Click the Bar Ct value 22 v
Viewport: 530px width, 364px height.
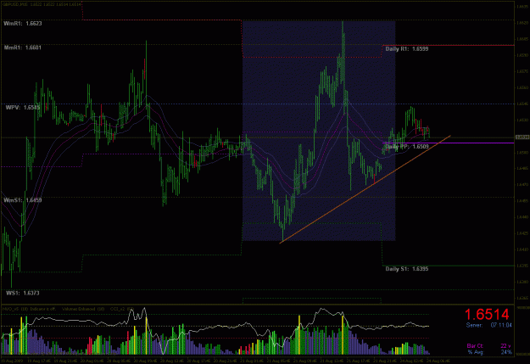pos(506,345)
